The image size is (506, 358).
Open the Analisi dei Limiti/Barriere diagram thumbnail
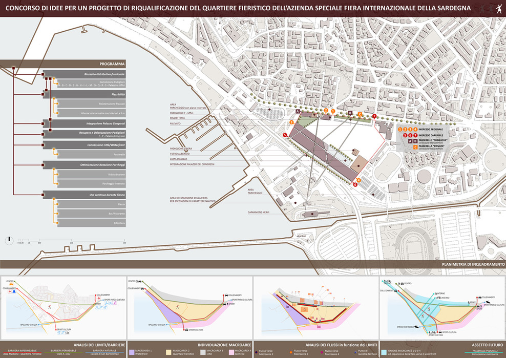(64, 308)
